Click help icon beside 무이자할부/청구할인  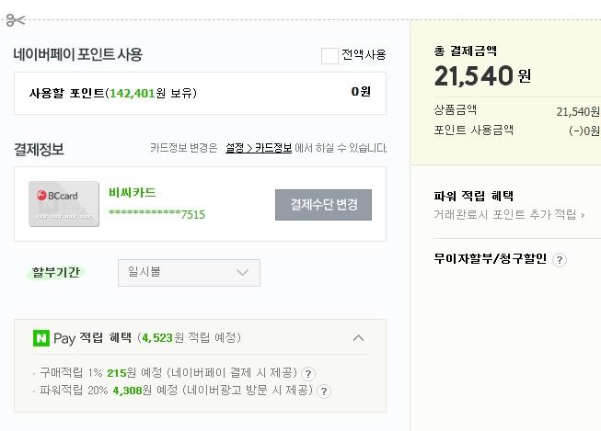[560, 260]
